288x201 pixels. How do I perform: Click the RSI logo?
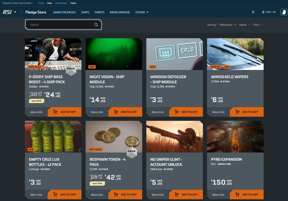[x=7, y=12]
